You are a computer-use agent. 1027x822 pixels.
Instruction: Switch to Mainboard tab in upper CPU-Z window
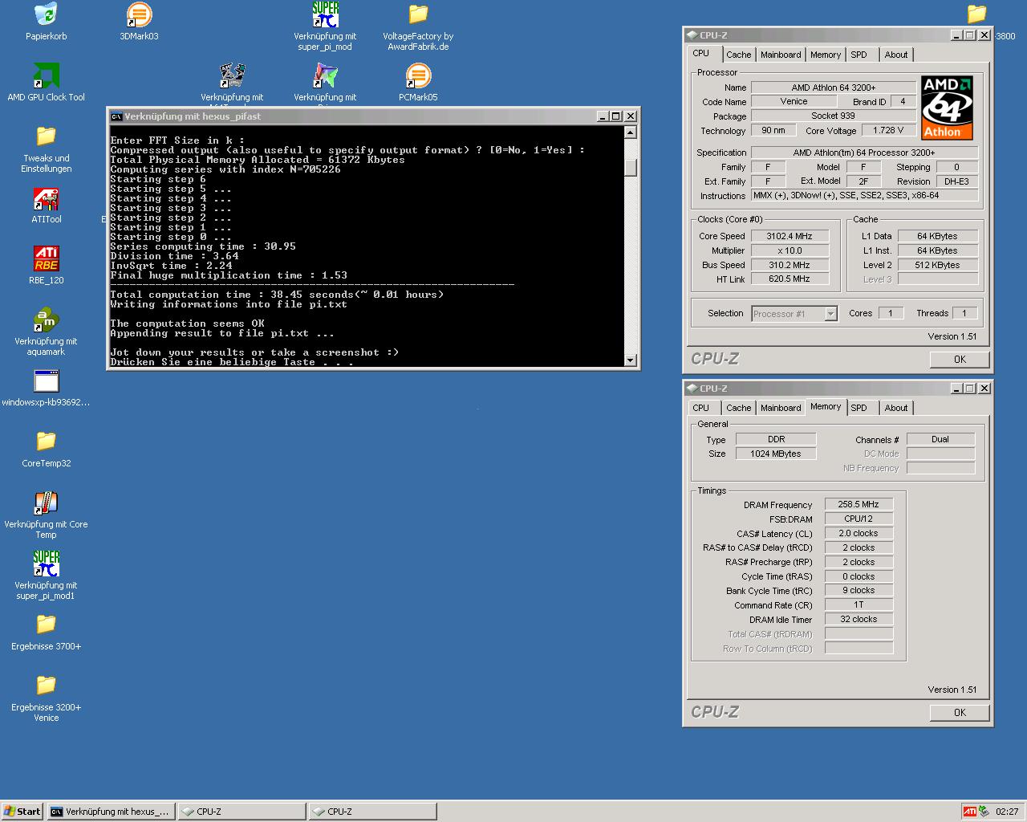click(781, 55)
